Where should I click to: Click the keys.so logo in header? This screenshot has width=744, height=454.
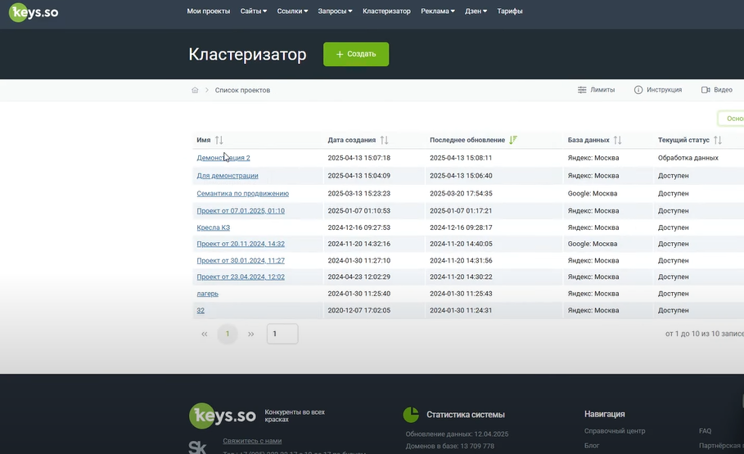[x=34, y=11]
